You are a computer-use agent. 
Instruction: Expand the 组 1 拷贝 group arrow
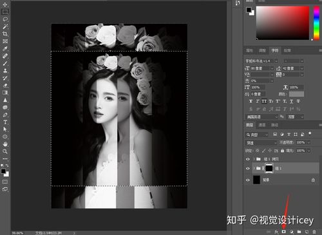[x=254, y=159]
